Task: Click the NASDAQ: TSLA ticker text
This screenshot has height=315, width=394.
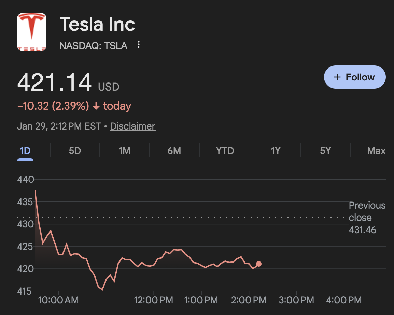Action: 93,46
